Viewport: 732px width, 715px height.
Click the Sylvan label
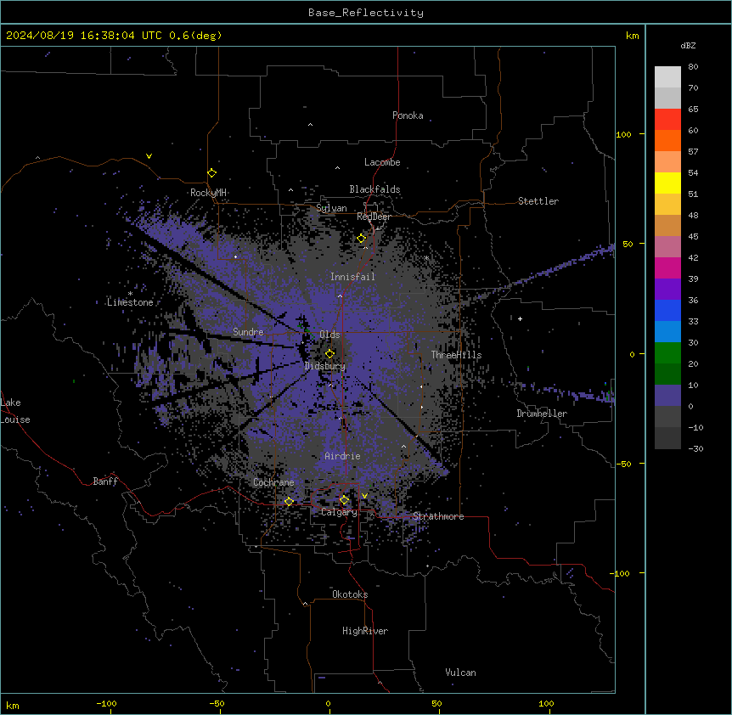331,208
